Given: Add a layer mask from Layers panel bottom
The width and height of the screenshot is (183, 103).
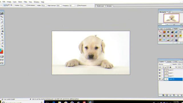Looking at the screenshot, I should tap(166, 95).
